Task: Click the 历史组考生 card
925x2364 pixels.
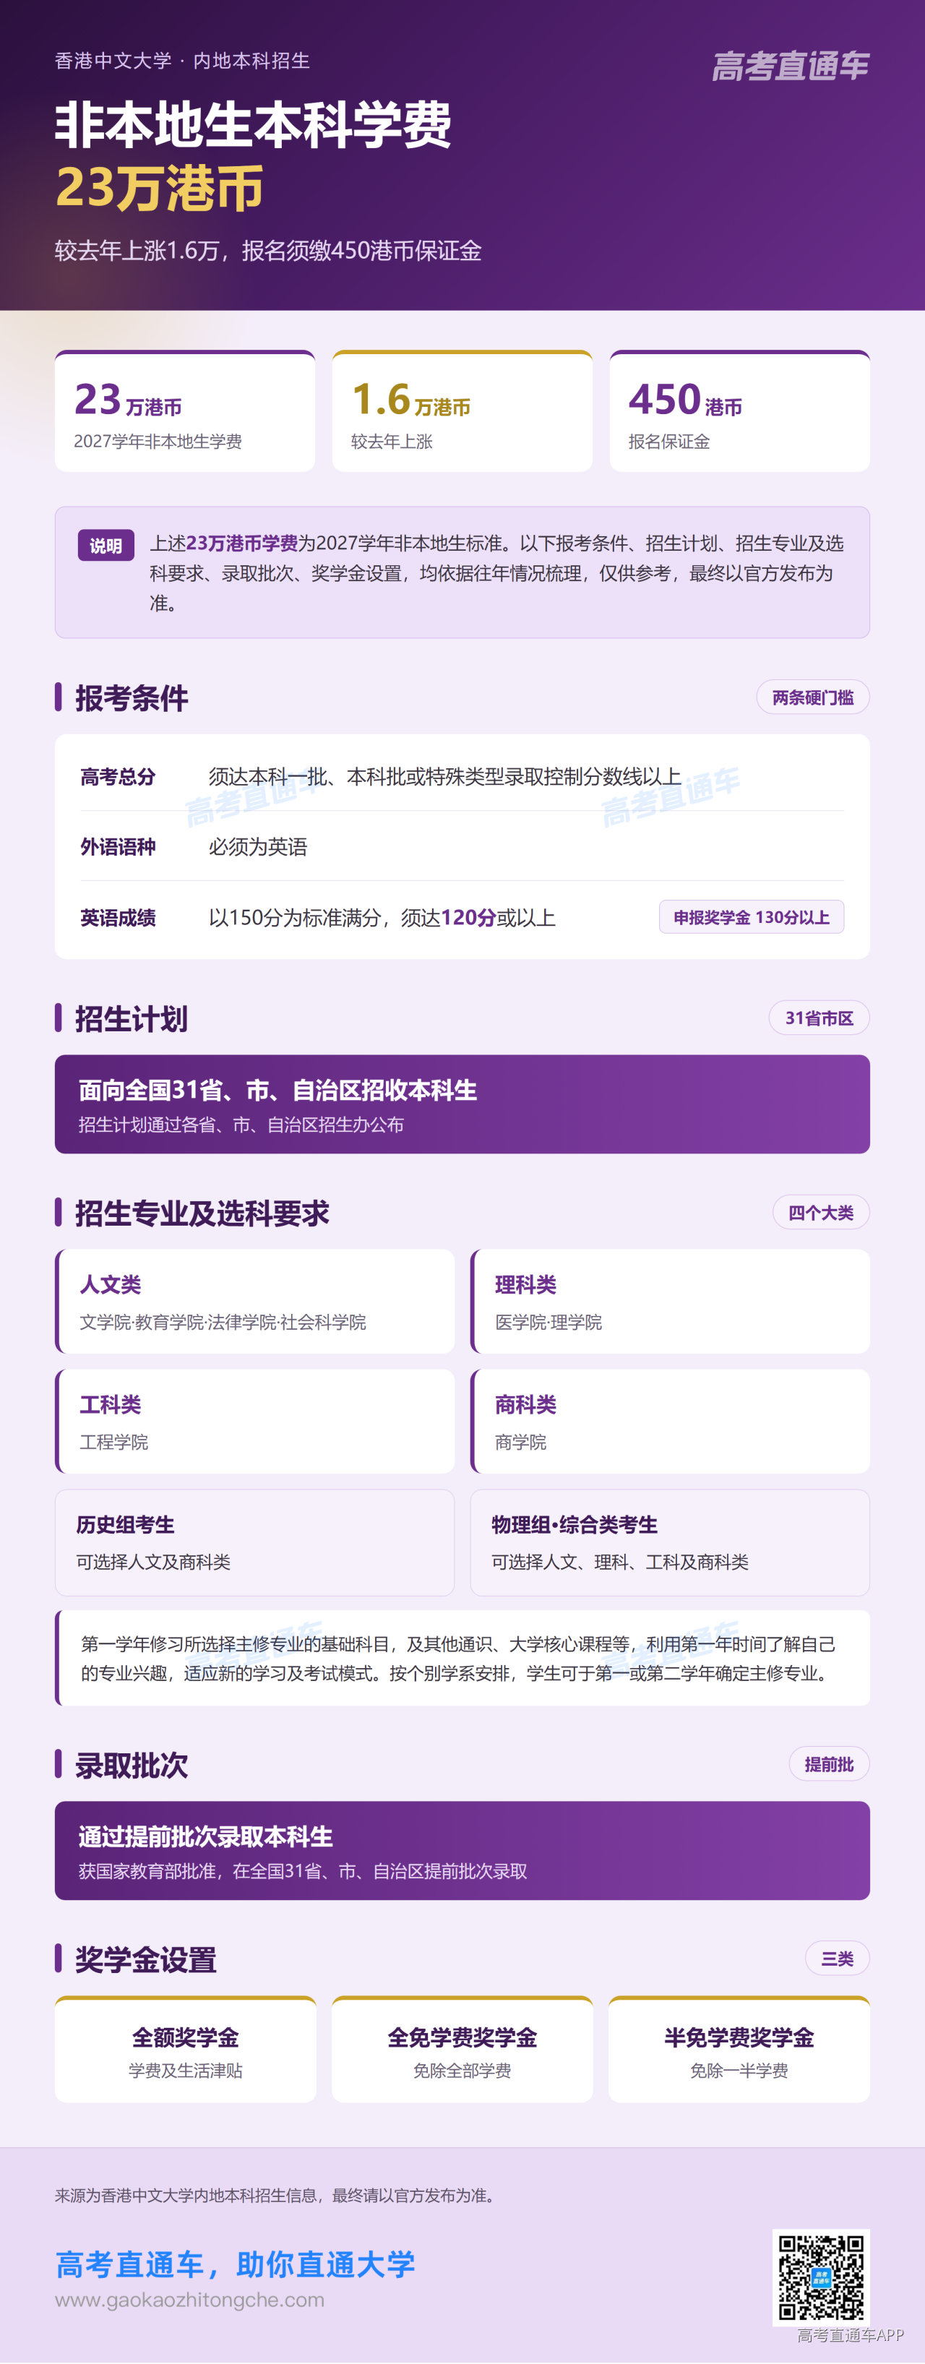Action: (x=255, y=1543)
